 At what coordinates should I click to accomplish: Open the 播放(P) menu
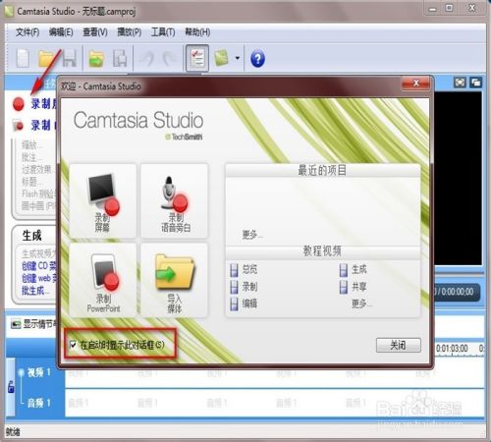click(x=130, y=32)
